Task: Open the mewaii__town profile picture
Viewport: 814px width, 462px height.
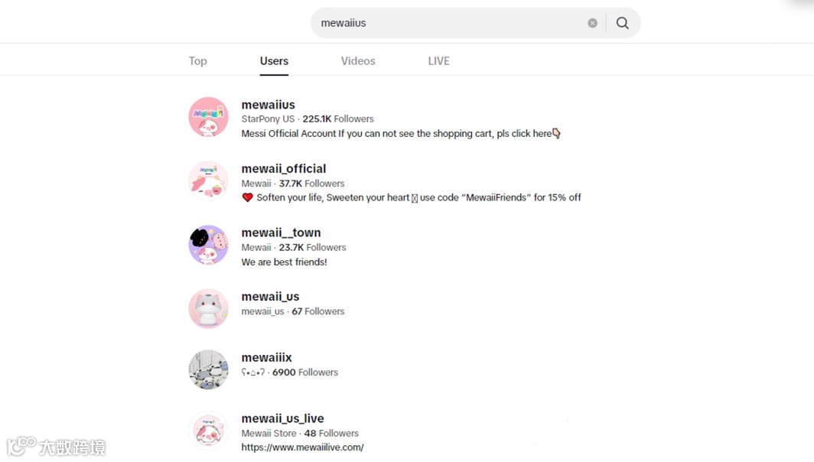Action: point(208,245)
